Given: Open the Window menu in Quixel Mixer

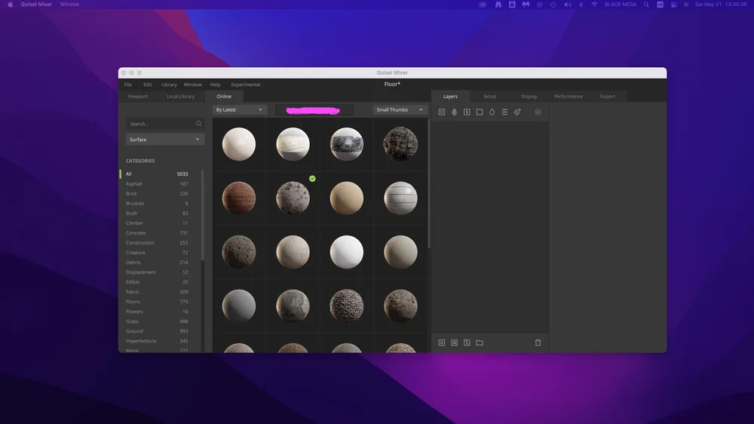Looking at the screenshot, I should click(x=192, y=84).
